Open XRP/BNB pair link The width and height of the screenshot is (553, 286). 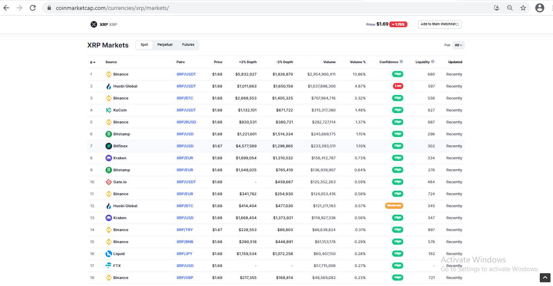[x=185, y=242]
